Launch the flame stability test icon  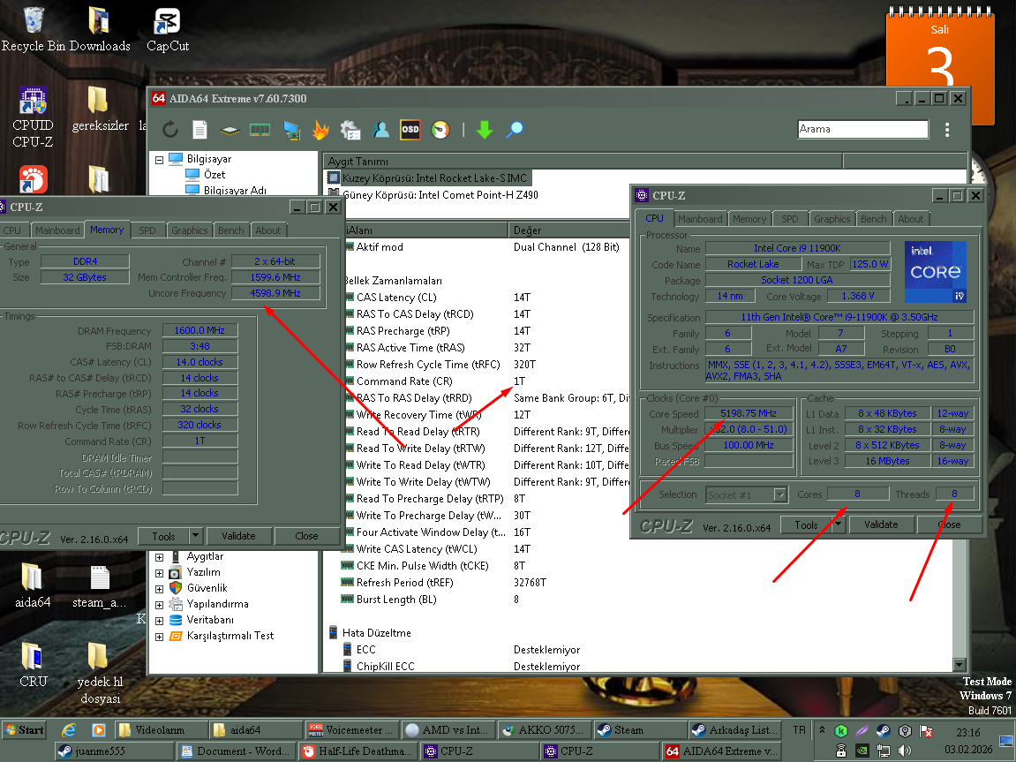pos(320,130)
